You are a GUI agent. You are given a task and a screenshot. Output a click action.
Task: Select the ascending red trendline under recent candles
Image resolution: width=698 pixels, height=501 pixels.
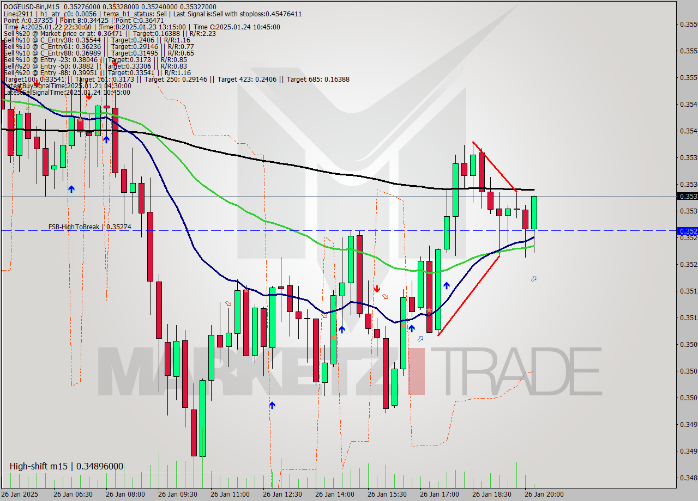468,295
